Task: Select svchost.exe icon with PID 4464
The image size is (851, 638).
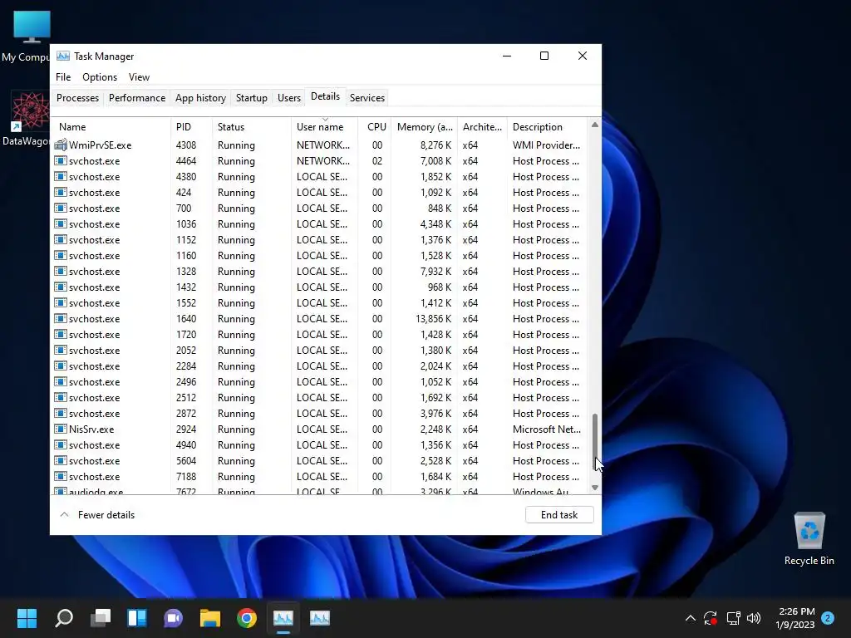Action: [x=60, y=160]
